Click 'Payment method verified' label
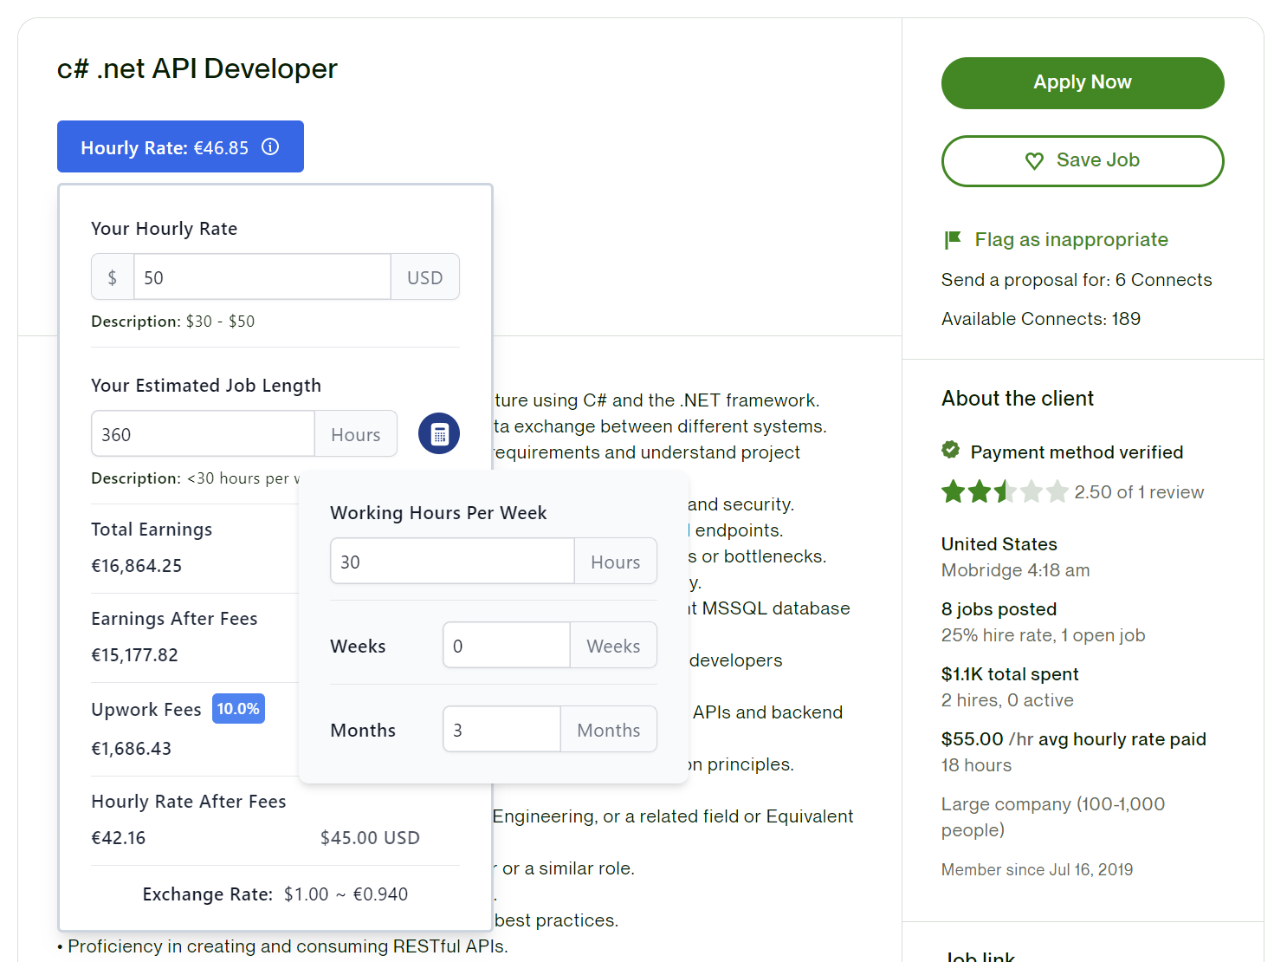The width and height of the screenshot is (1287, 962). 1077,452
